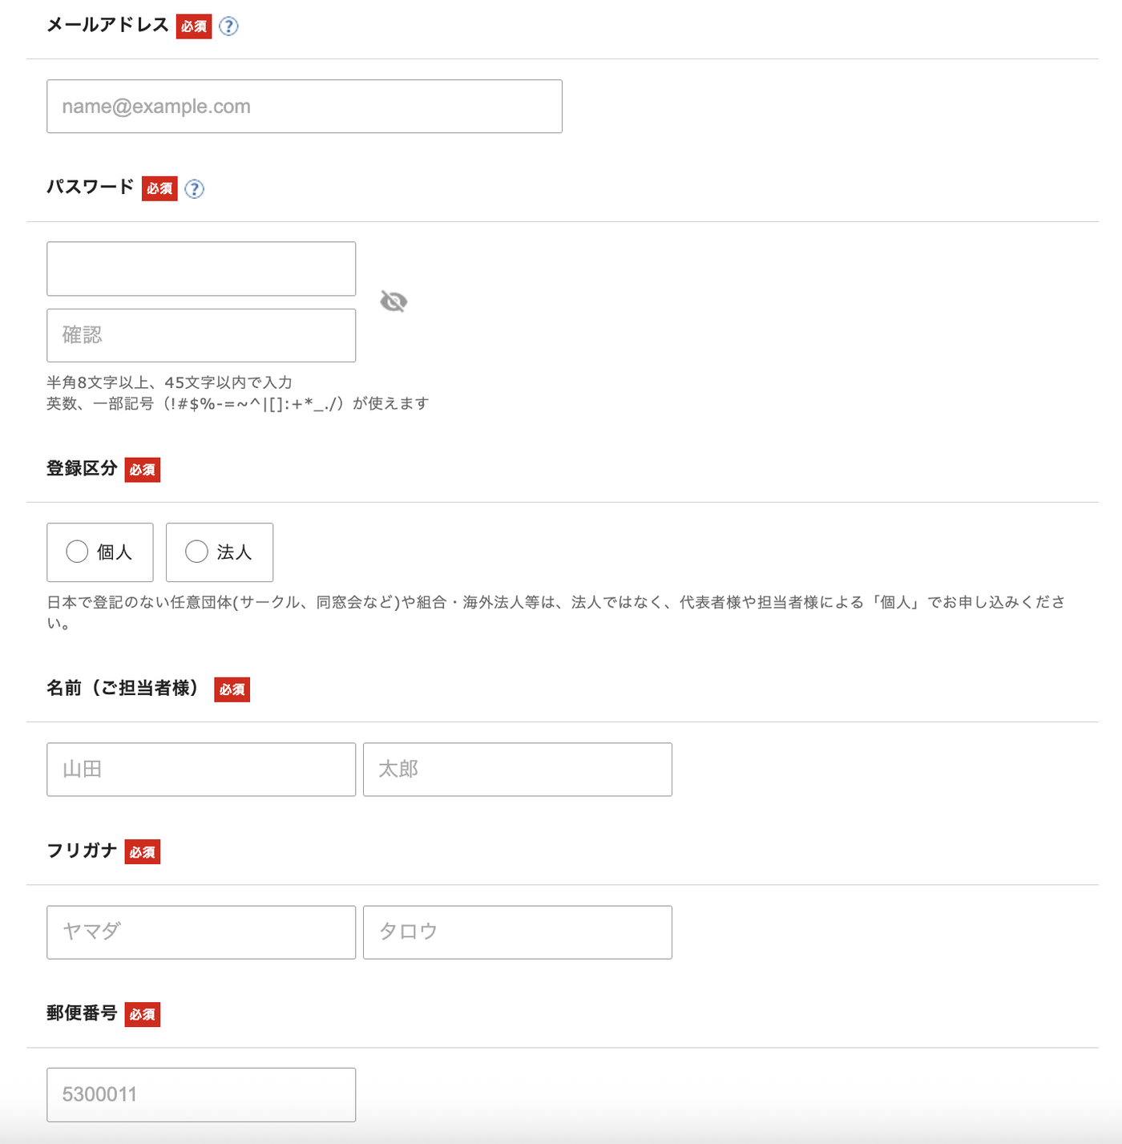Open the help icon beside パスワード
The width and height of the screenshot is (1122, 1144).
[x=194, y=189]
